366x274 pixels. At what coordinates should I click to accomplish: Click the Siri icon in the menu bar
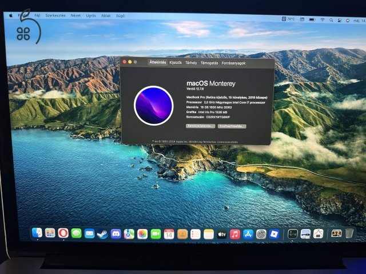point(348,21)
